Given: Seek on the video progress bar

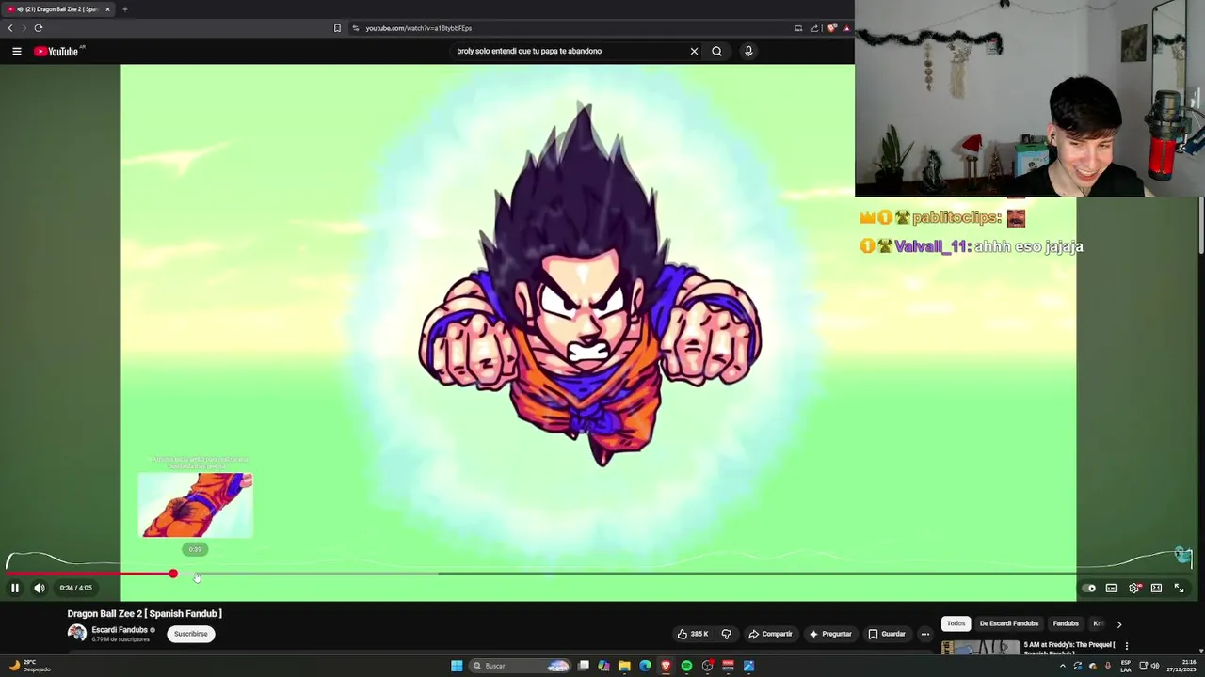Looking at the screenshot, I should (x=599, y=574).
